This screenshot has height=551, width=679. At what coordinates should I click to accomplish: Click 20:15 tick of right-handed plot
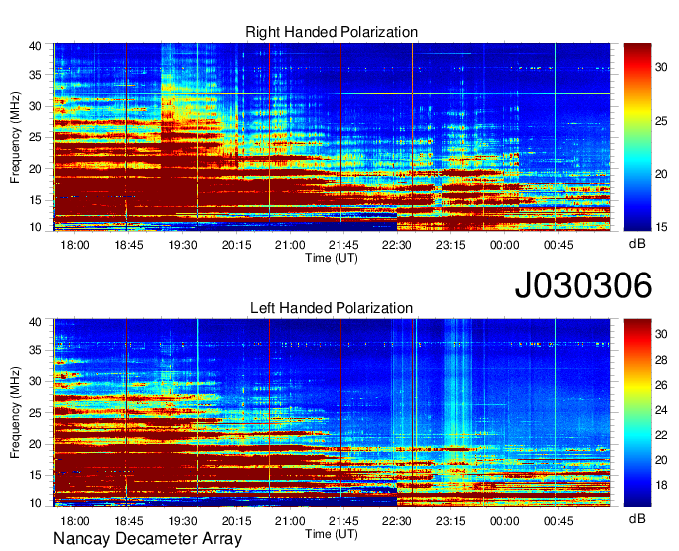(x=237, y=245)
